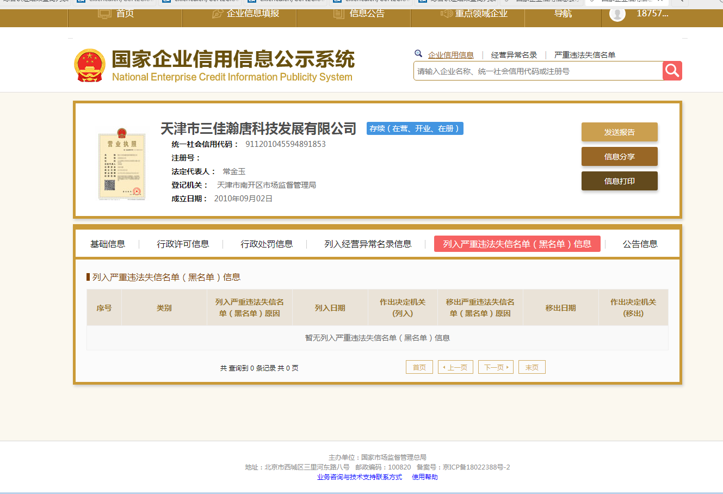Open 首页 in the top navigation
This screenshot has height=494, width=723.
125,13
